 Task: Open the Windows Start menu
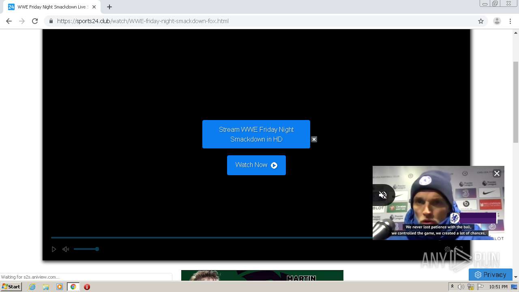(11, 287)
